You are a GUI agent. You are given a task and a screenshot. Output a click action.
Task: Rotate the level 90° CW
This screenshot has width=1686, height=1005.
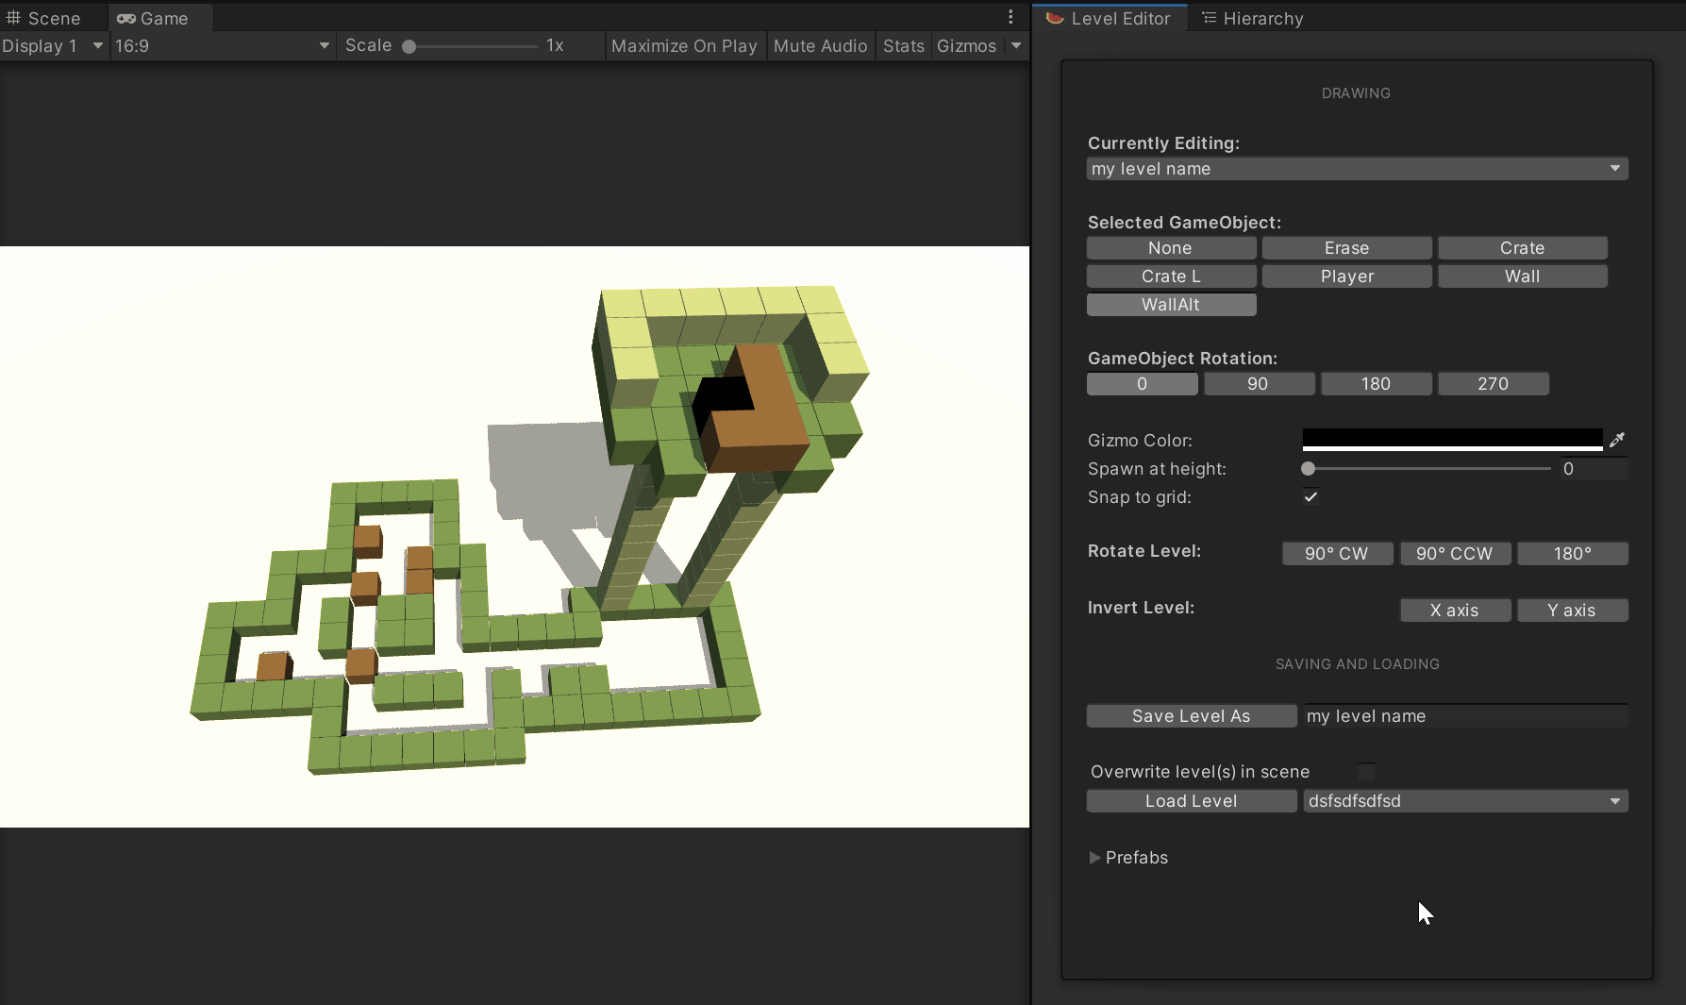click(1337, 553)
